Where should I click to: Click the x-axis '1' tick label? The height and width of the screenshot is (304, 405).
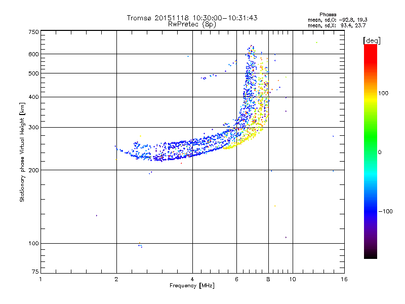(x=40, y=279)
